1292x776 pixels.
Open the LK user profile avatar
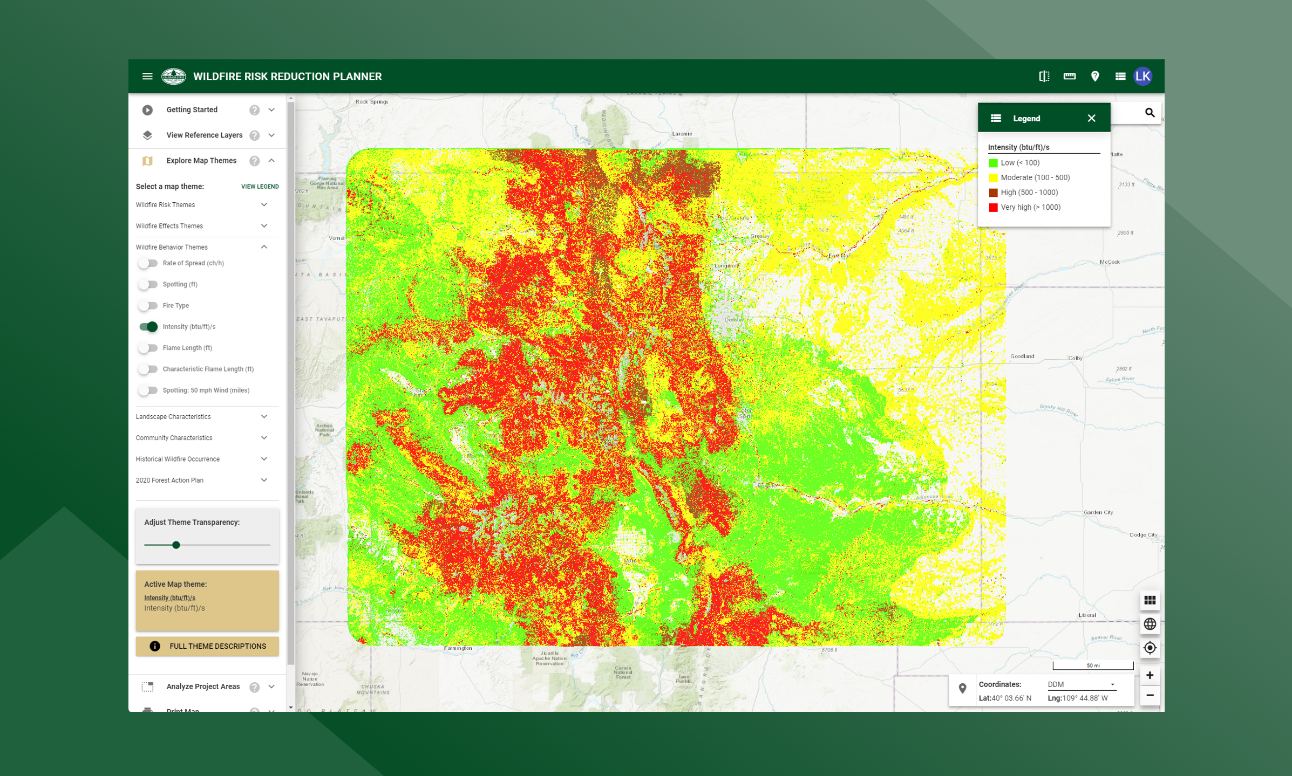point(1143,77)
